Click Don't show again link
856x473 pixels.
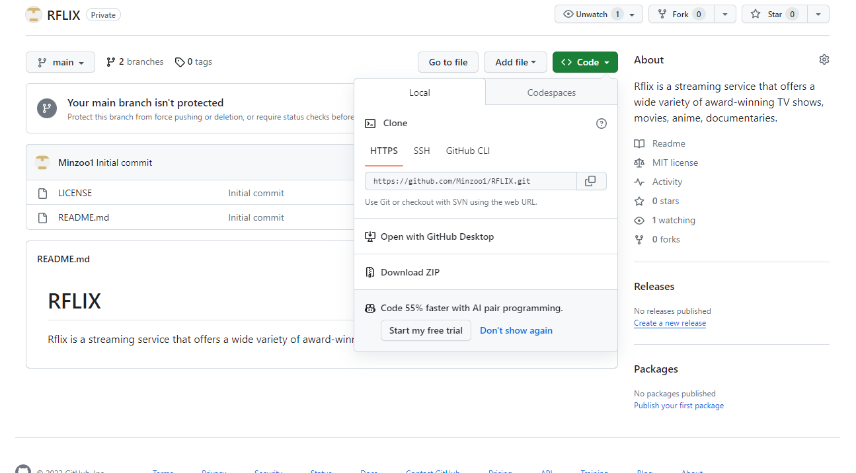(x=516, y=330)
